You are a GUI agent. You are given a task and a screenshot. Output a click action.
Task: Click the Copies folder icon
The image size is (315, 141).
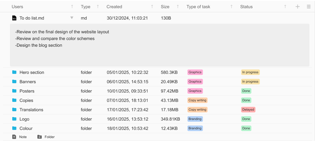point(14,100)
